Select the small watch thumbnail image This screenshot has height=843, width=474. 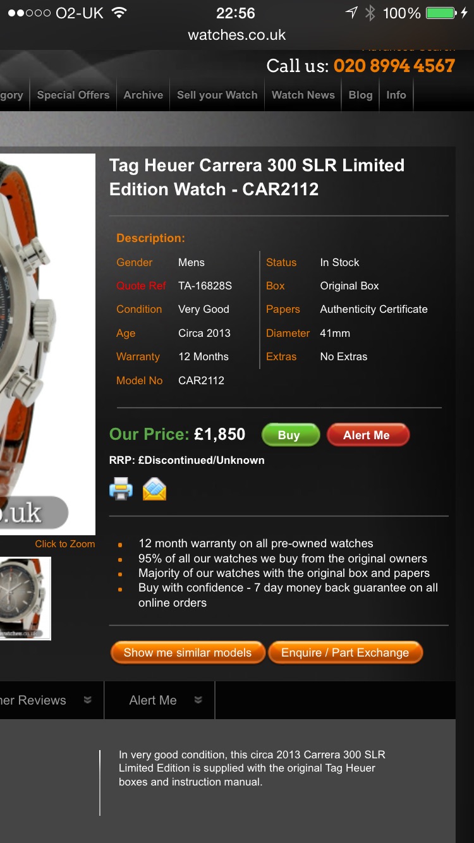tap(25, 598)
